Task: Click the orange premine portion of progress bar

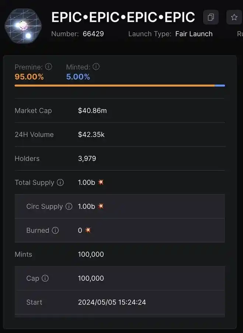Action: (114, 85)
